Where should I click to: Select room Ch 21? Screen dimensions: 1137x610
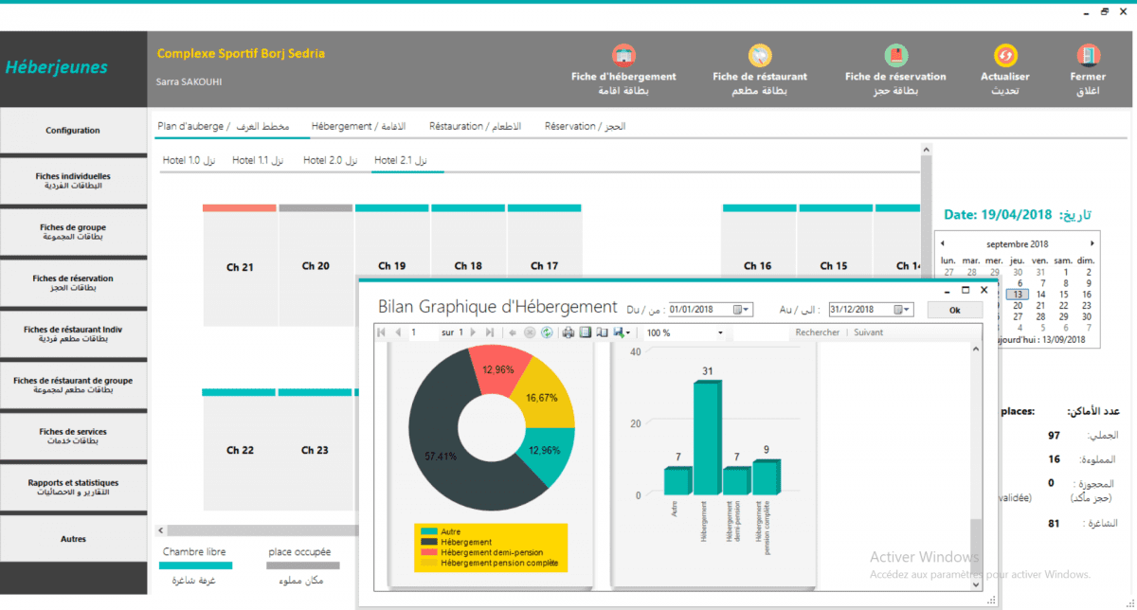(240, 267)
